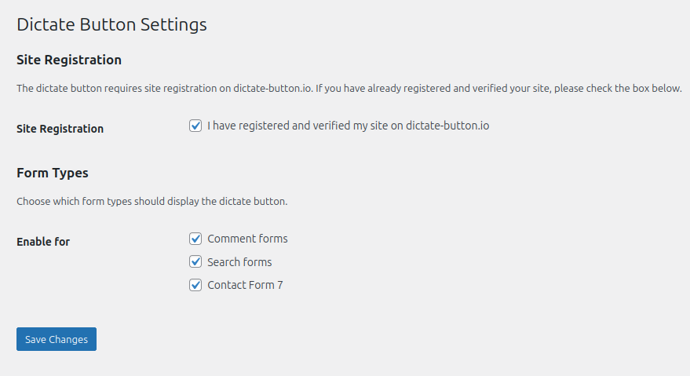Save settings with the Save Changes button
The image size is (690, 376).
point(57,339)
